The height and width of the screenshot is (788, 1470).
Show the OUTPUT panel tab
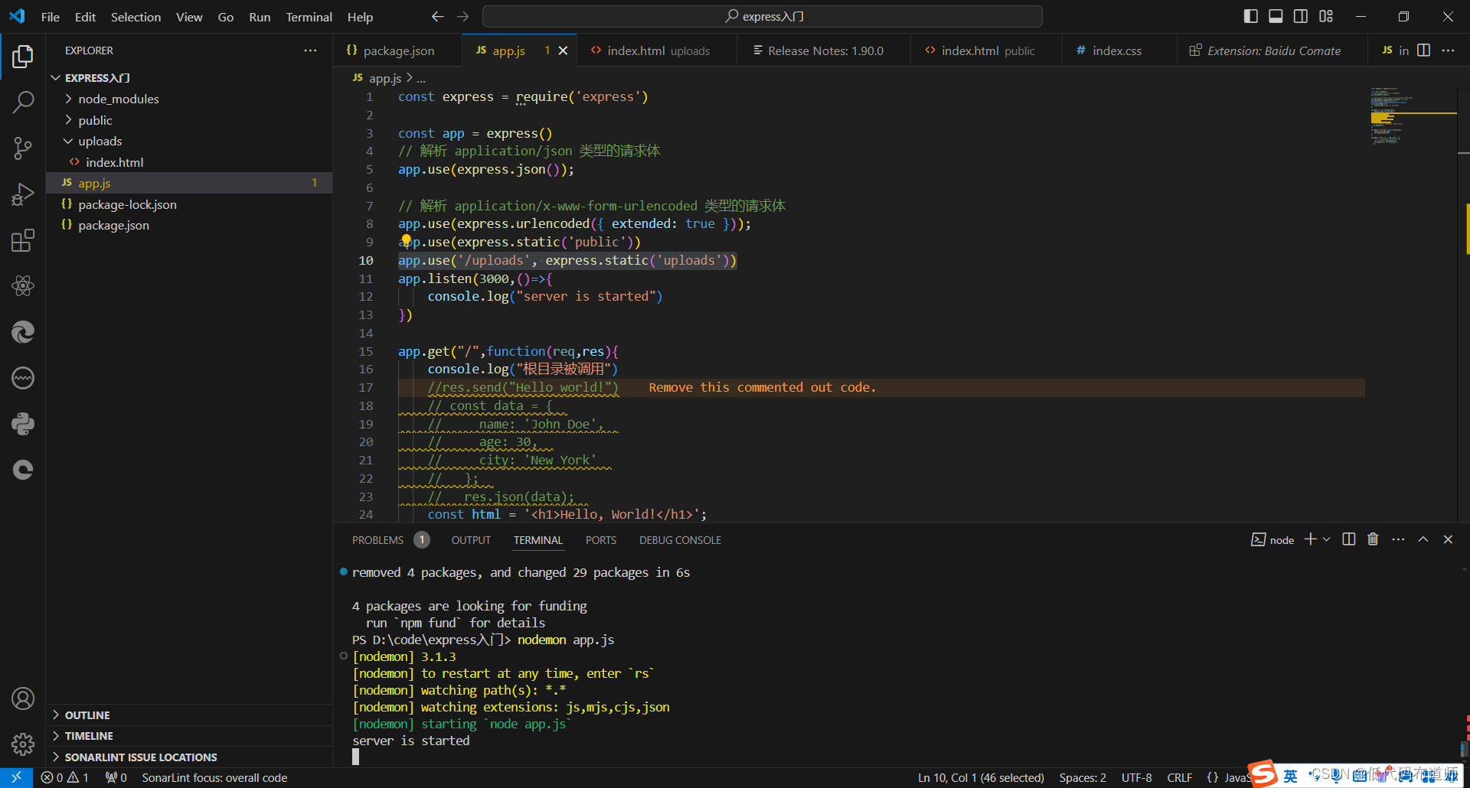[471, 540]
